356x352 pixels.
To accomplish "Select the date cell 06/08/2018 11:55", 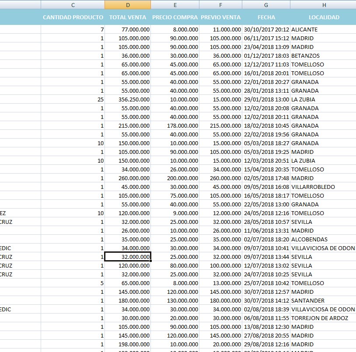I will click(x=266, y=318).
